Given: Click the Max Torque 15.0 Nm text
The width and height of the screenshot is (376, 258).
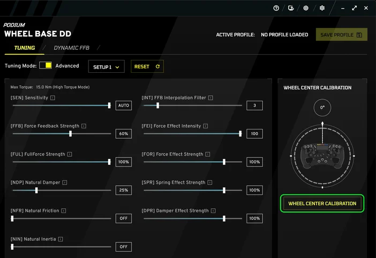Looking at the screenshot, I should pos(50,87).
